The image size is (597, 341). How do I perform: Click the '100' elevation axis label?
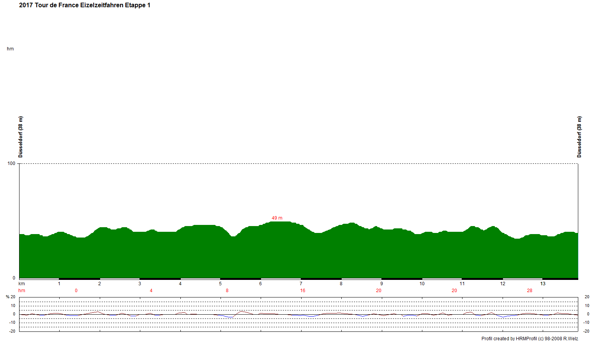[11, 163]
